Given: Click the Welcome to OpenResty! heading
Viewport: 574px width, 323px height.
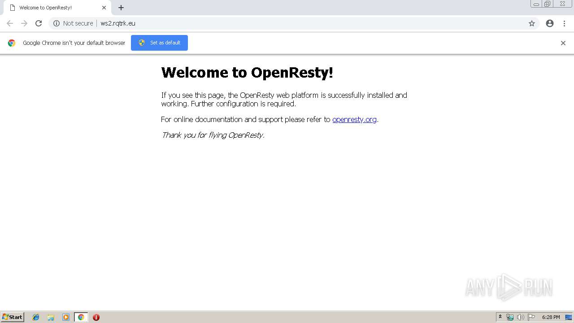Looking at the screenshot, I should [247, 72].
